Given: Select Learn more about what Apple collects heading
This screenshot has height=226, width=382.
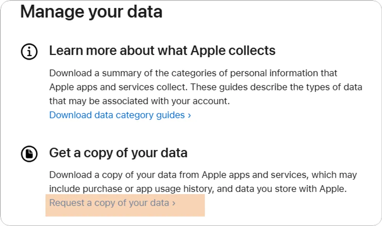Looking at the screenshot, I should [x=162, y=50].
